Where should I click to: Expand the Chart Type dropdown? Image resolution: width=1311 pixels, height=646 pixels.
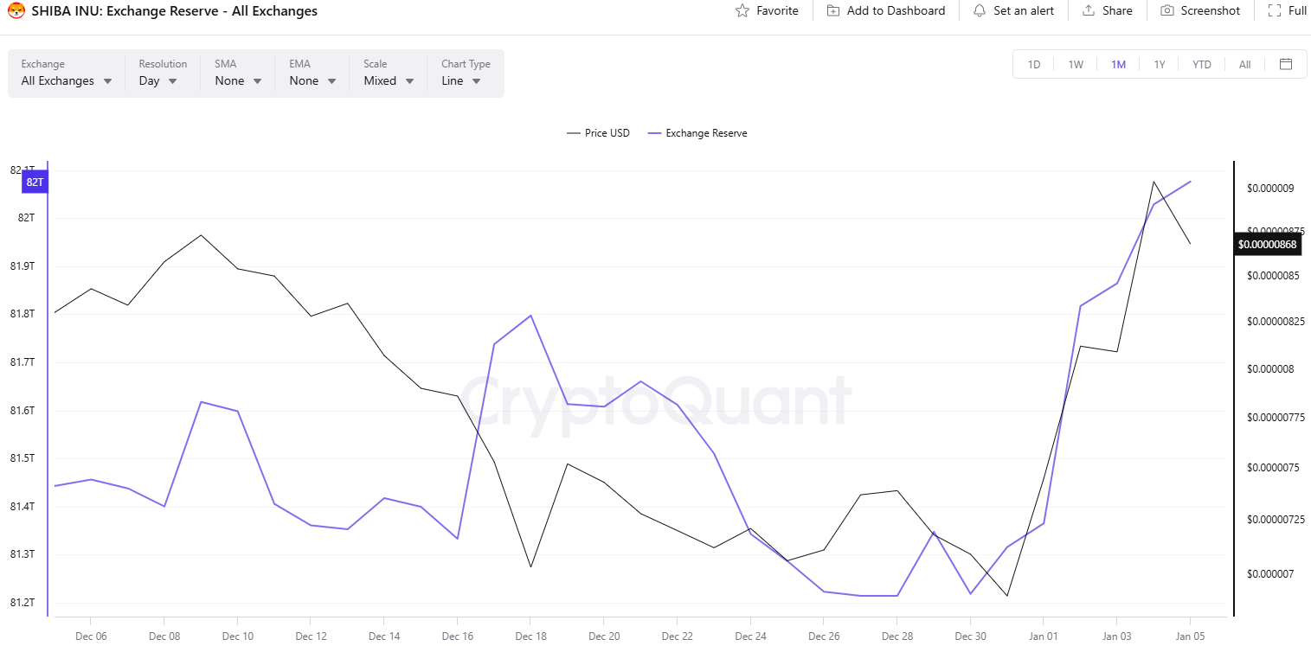pyautogui.click(x=461, y=80)
